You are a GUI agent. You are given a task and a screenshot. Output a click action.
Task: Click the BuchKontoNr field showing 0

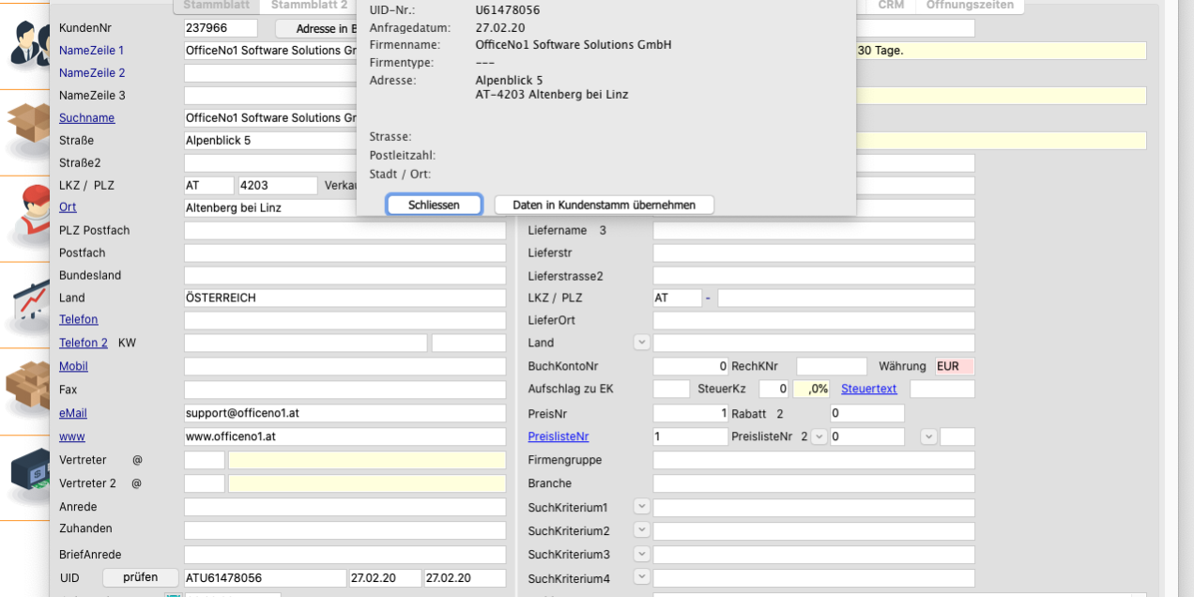(x=691, y=366)
